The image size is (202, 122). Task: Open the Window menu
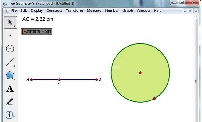pyautogui.click(x=143, y=10)
